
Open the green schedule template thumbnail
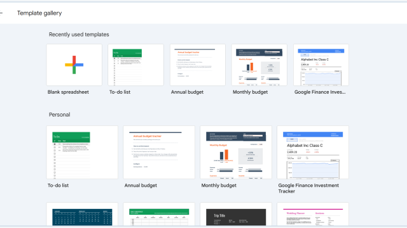point(159,214)
